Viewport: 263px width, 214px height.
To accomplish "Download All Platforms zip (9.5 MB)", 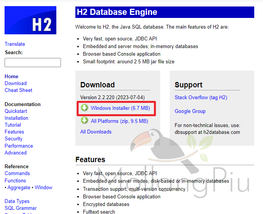I will (x=120, y=121).
